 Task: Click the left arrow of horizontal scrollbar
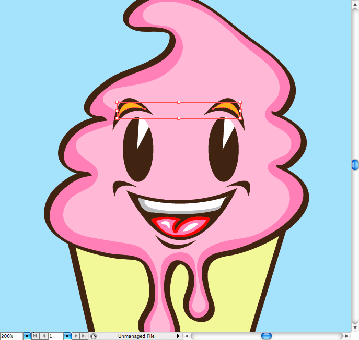click(187, 336)
